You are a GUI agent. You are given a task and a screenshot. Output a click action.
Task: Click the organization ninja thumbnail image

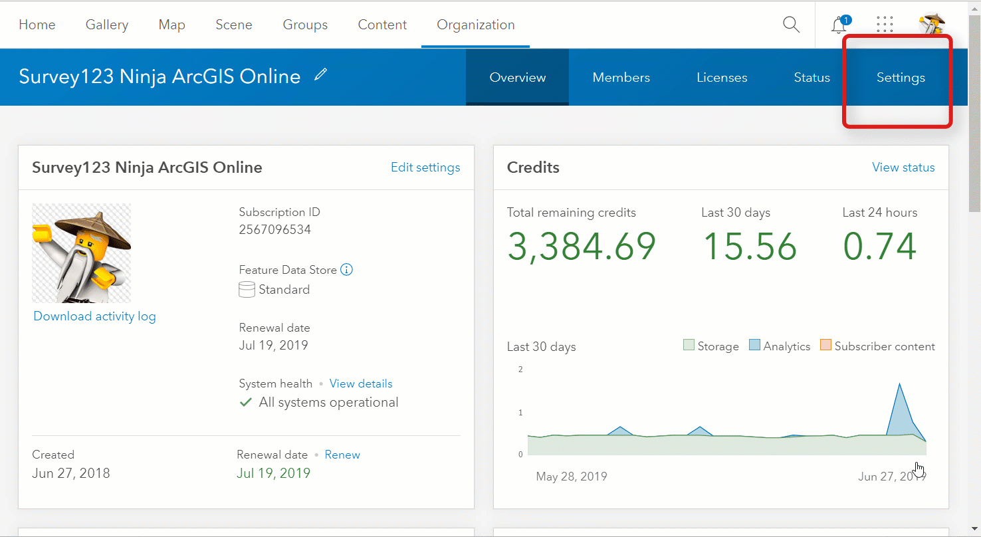[x=82, y=253]
